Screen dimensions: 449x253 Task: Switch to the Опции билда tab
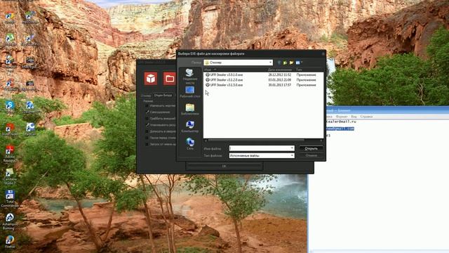tap(163, 96)
